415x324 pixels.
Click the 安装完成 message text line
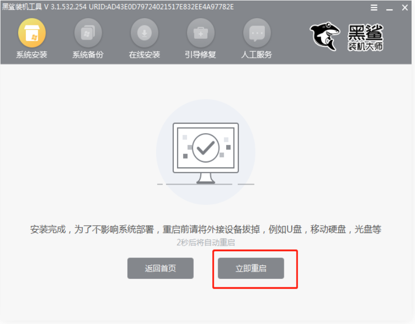pyautogui.click(x=206, y=229)
